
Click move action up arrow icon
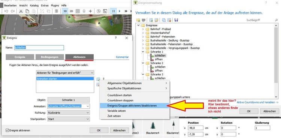[x=103, y=79]
